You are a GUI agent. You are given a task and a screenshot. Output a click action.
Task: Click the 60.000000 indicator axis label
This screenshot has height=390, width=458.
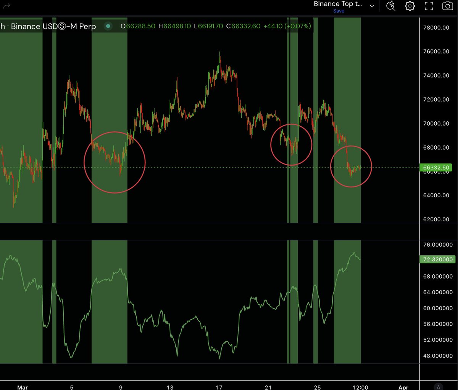(438, 308)
